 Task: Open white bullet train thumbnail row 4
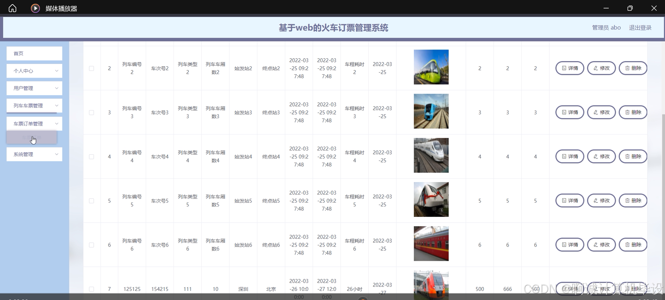tap(431, 155)
